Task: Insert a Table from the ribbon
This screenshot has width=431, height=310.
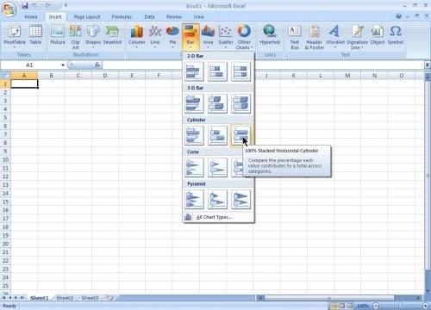Action: click(x=35, y=35)
